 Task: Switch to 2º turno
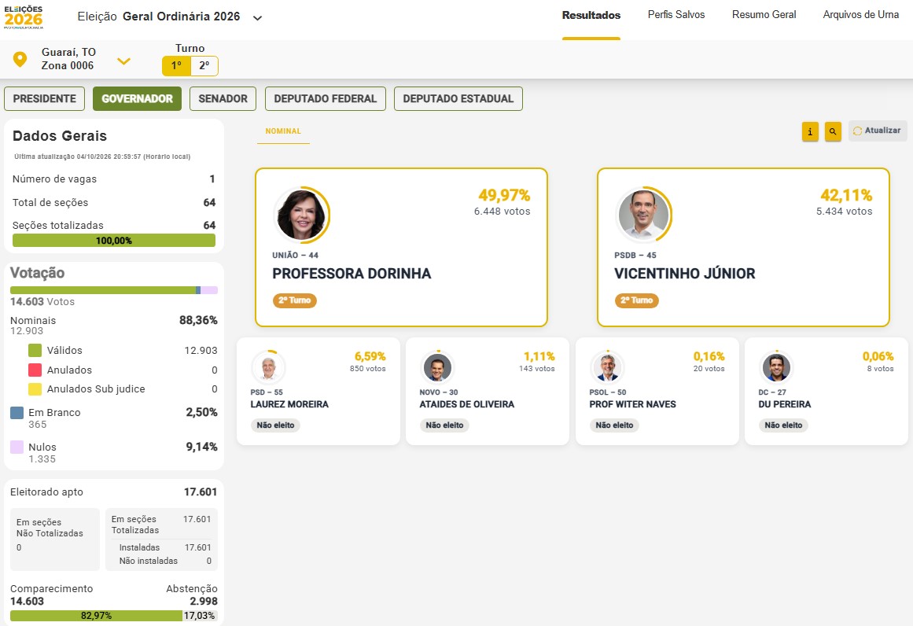pos(204,66)
